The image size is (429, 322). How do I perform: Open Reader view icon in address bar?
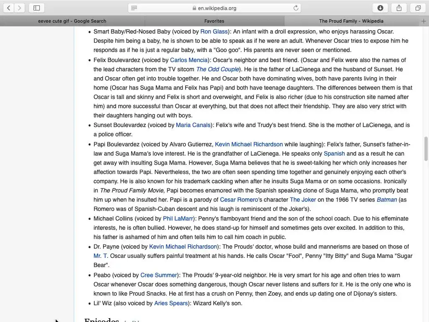pos(134,8)
